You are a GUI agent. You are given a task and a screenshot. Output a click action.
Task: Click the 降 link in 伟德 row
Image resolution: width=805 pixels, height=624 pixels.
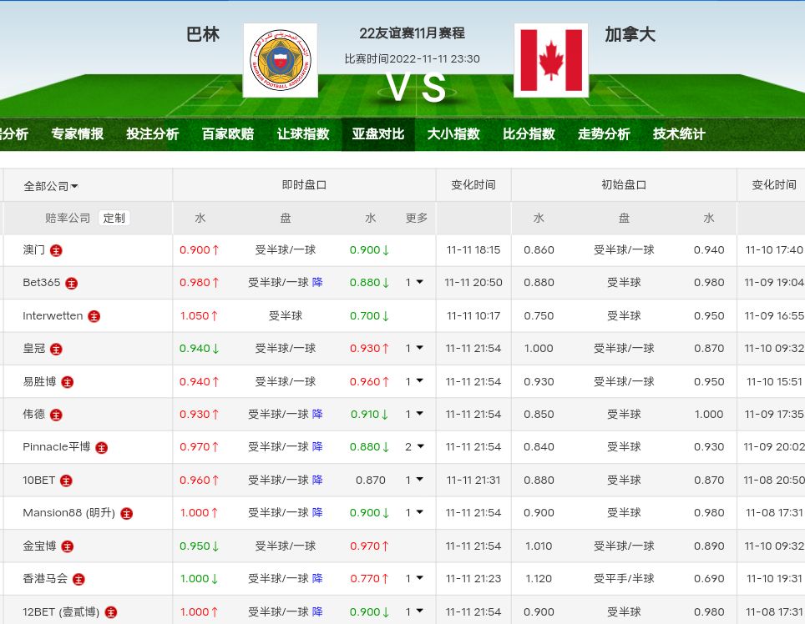tap(317, 414)
